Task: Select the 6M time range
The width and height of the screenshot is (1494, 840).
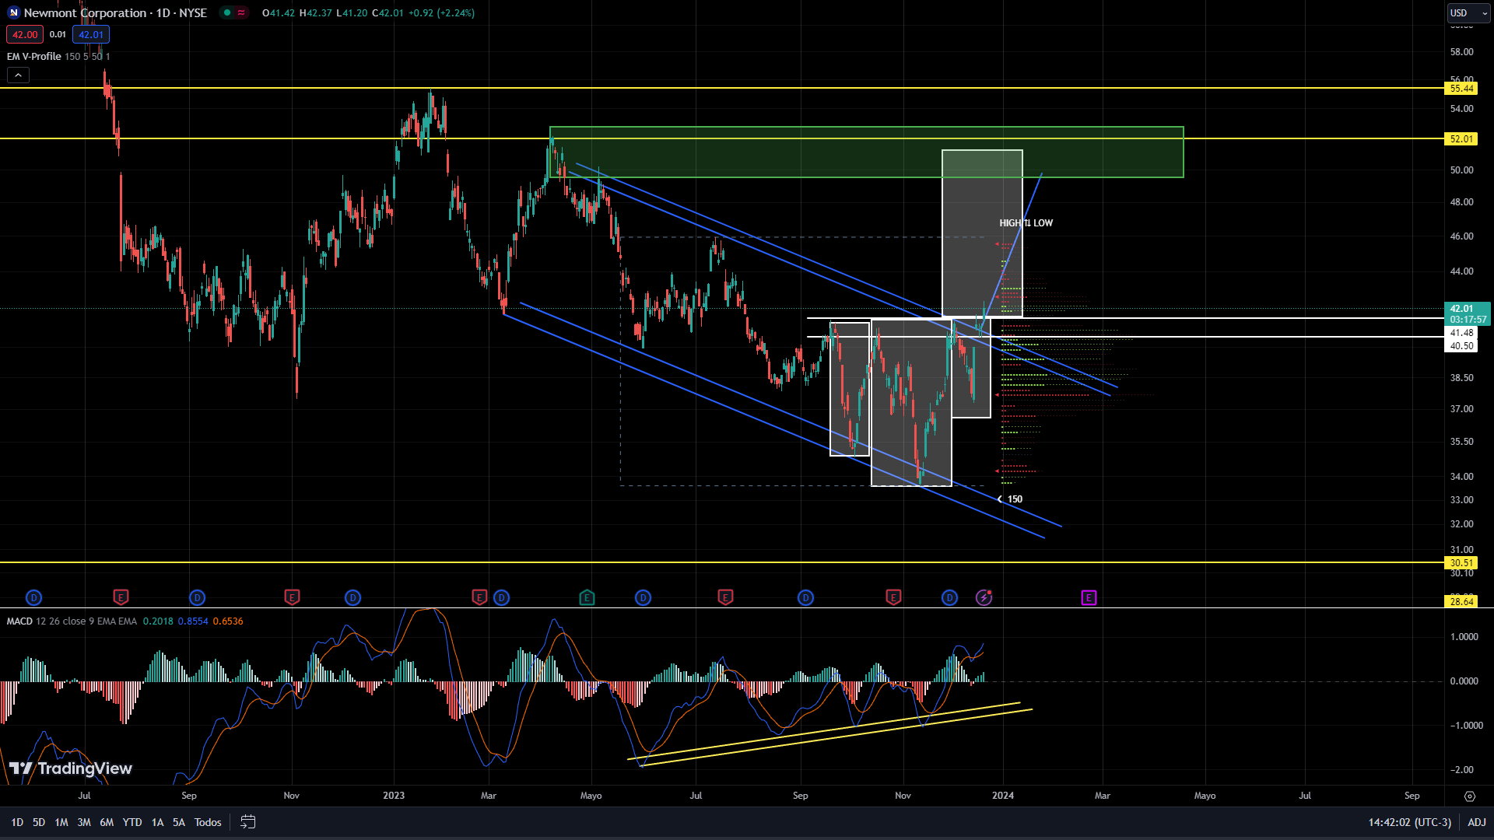Action: pyautogui.click(x=107, y=822)
